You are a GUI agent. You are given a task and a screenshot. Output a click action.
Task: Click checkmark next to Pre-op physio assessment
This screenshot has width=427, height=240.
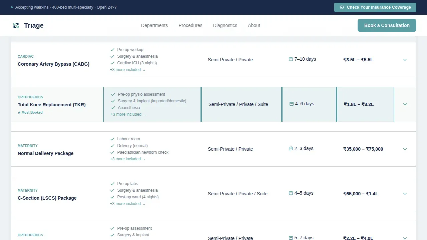pos(113,94)
